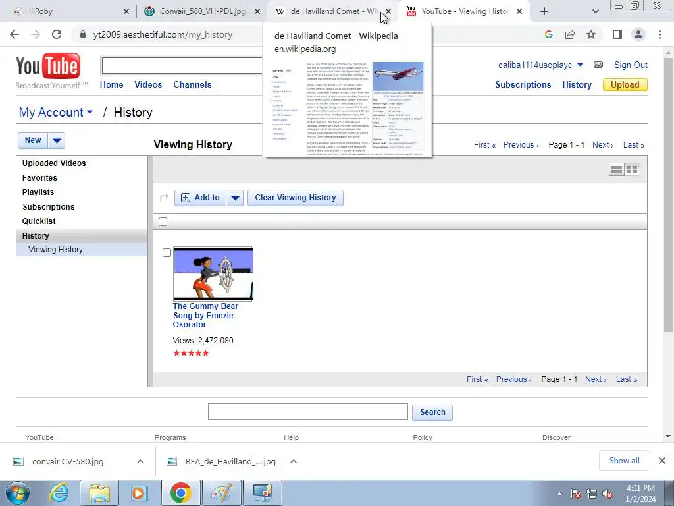This screenshot has height=506, width=674.
Task: Switch to list view layout
Action: [x=616, y=169]
